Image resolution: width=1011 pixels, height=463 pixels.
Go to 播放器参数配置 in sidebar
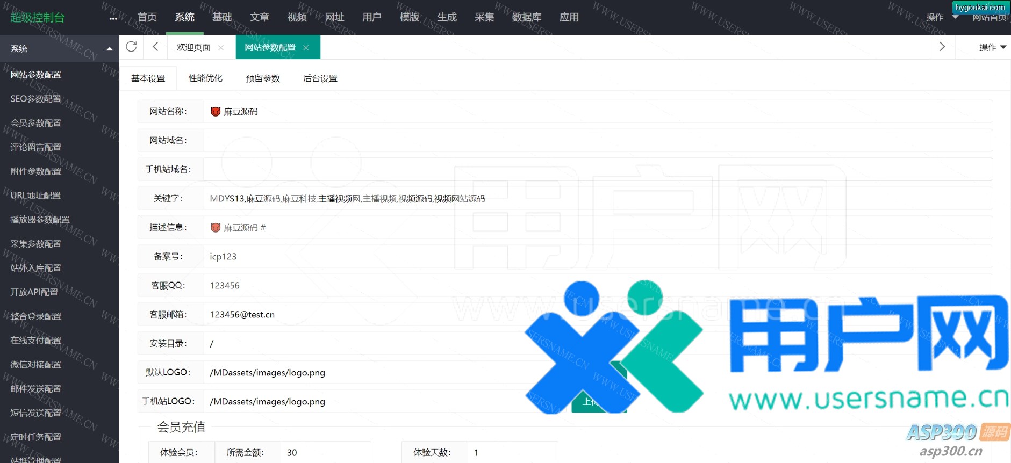pyautogui.click(x=40, y=220)
